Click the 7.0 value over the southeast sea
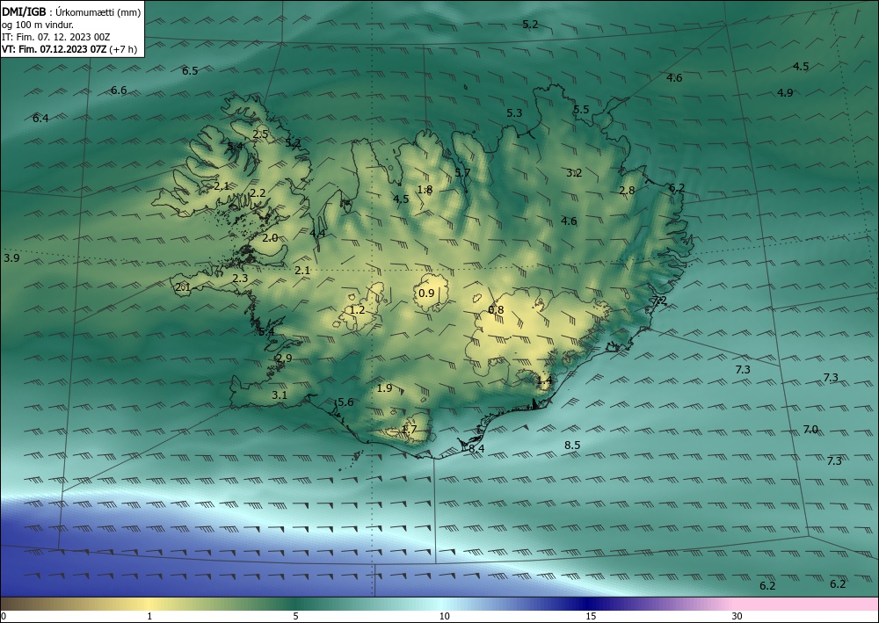 coord(810,430)
